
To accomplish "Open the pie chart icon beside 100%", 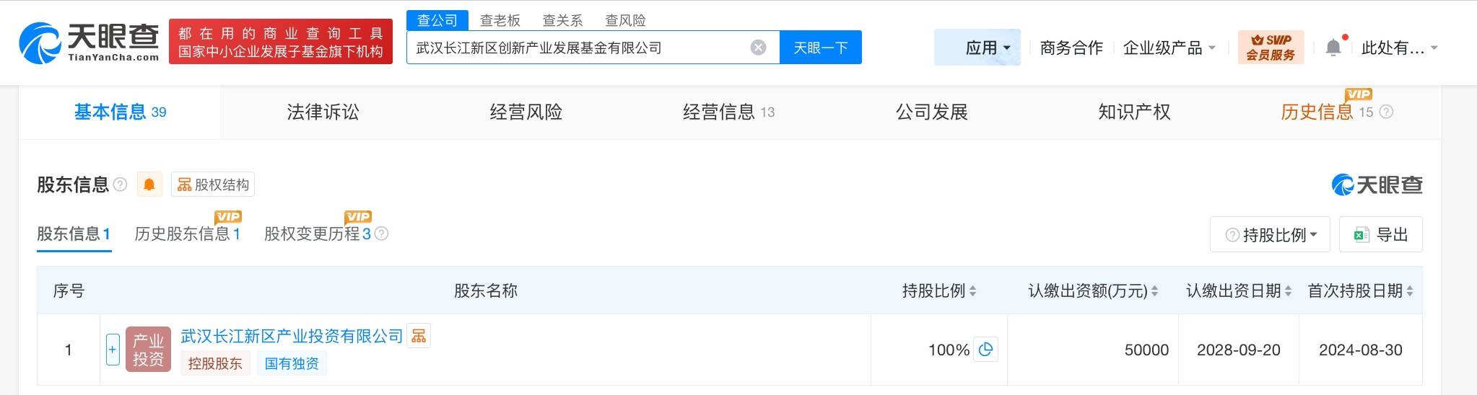I will (x=985, y=350).
